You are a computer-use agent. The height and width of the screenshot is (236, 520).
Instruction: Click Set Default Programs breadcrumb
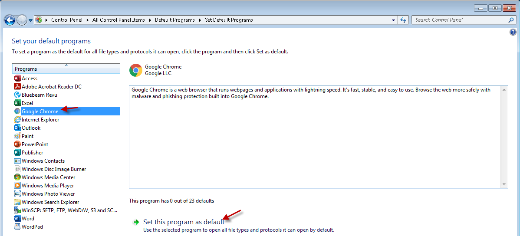[229, 20]
